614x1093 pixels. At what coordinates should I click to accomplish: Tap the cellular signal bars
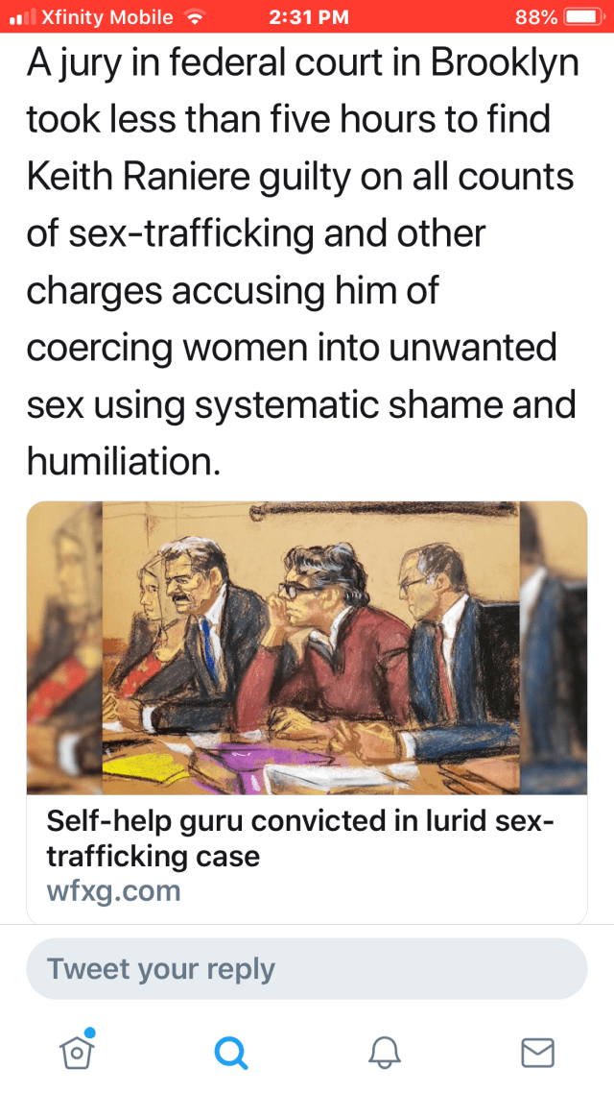[x=23, y=18]
